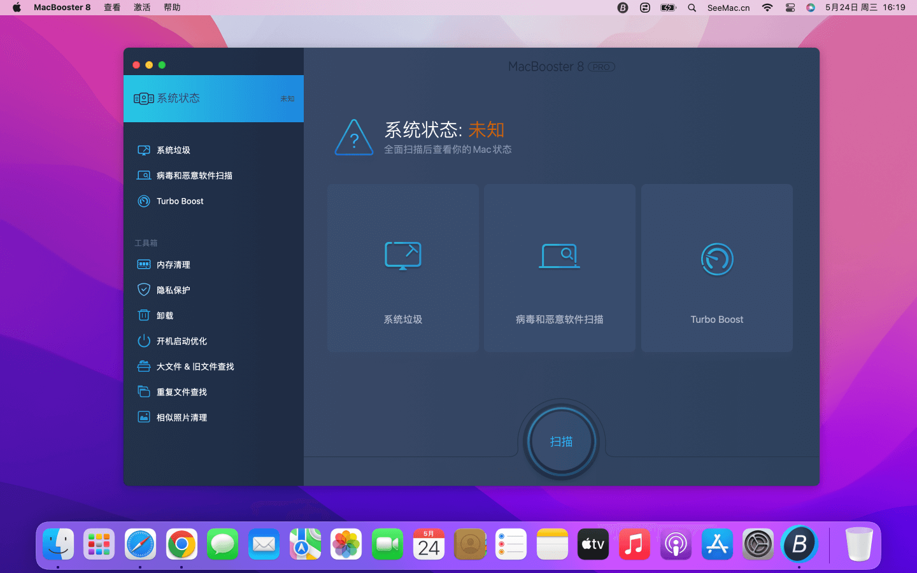The width and height of the screenshot is (917, 573).
Task: Click the 系统垃圾 sidebar icon
Action: (144, 150)
